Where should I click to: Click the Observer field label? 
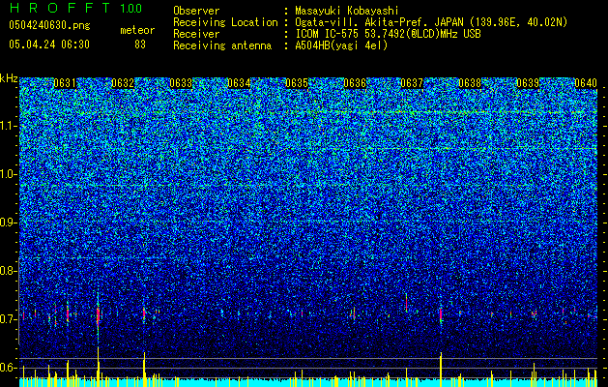(x=196, y=11)
